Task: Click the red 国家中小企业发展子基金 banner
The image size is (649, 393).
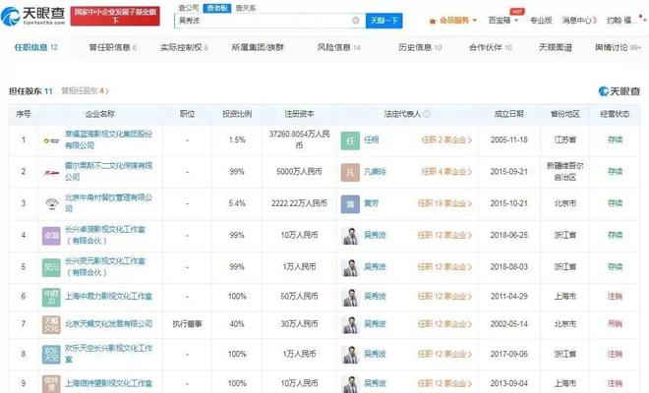Action: (115, 16)
